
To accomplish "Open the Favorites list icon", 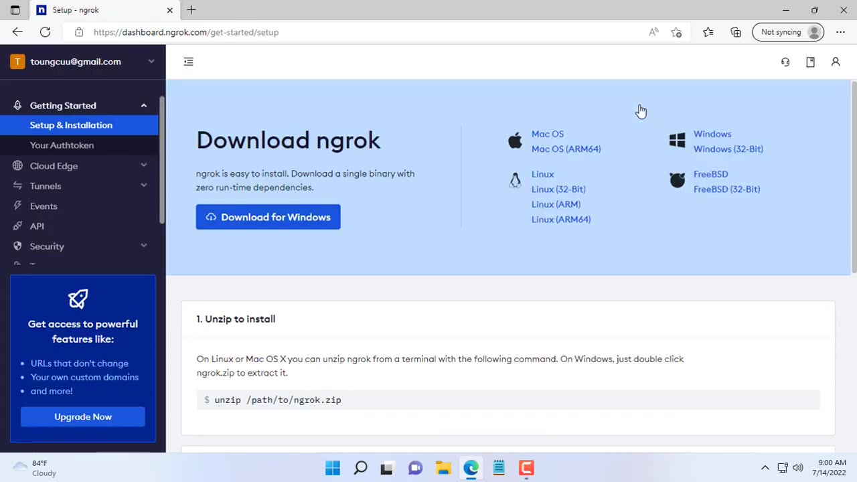I will pyautogui.click(x=708, y=32).
